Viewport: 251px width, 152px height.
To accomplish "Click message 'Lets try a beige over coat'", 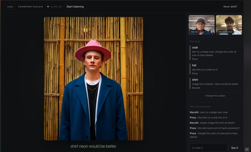I will tap(214, 112).
